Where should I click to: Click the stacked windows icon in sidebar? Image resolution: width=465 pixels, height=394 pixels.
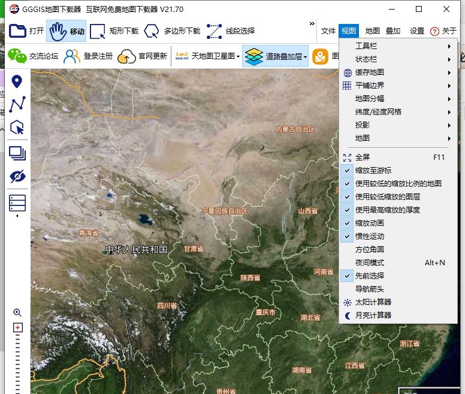(x=17, y=153)
